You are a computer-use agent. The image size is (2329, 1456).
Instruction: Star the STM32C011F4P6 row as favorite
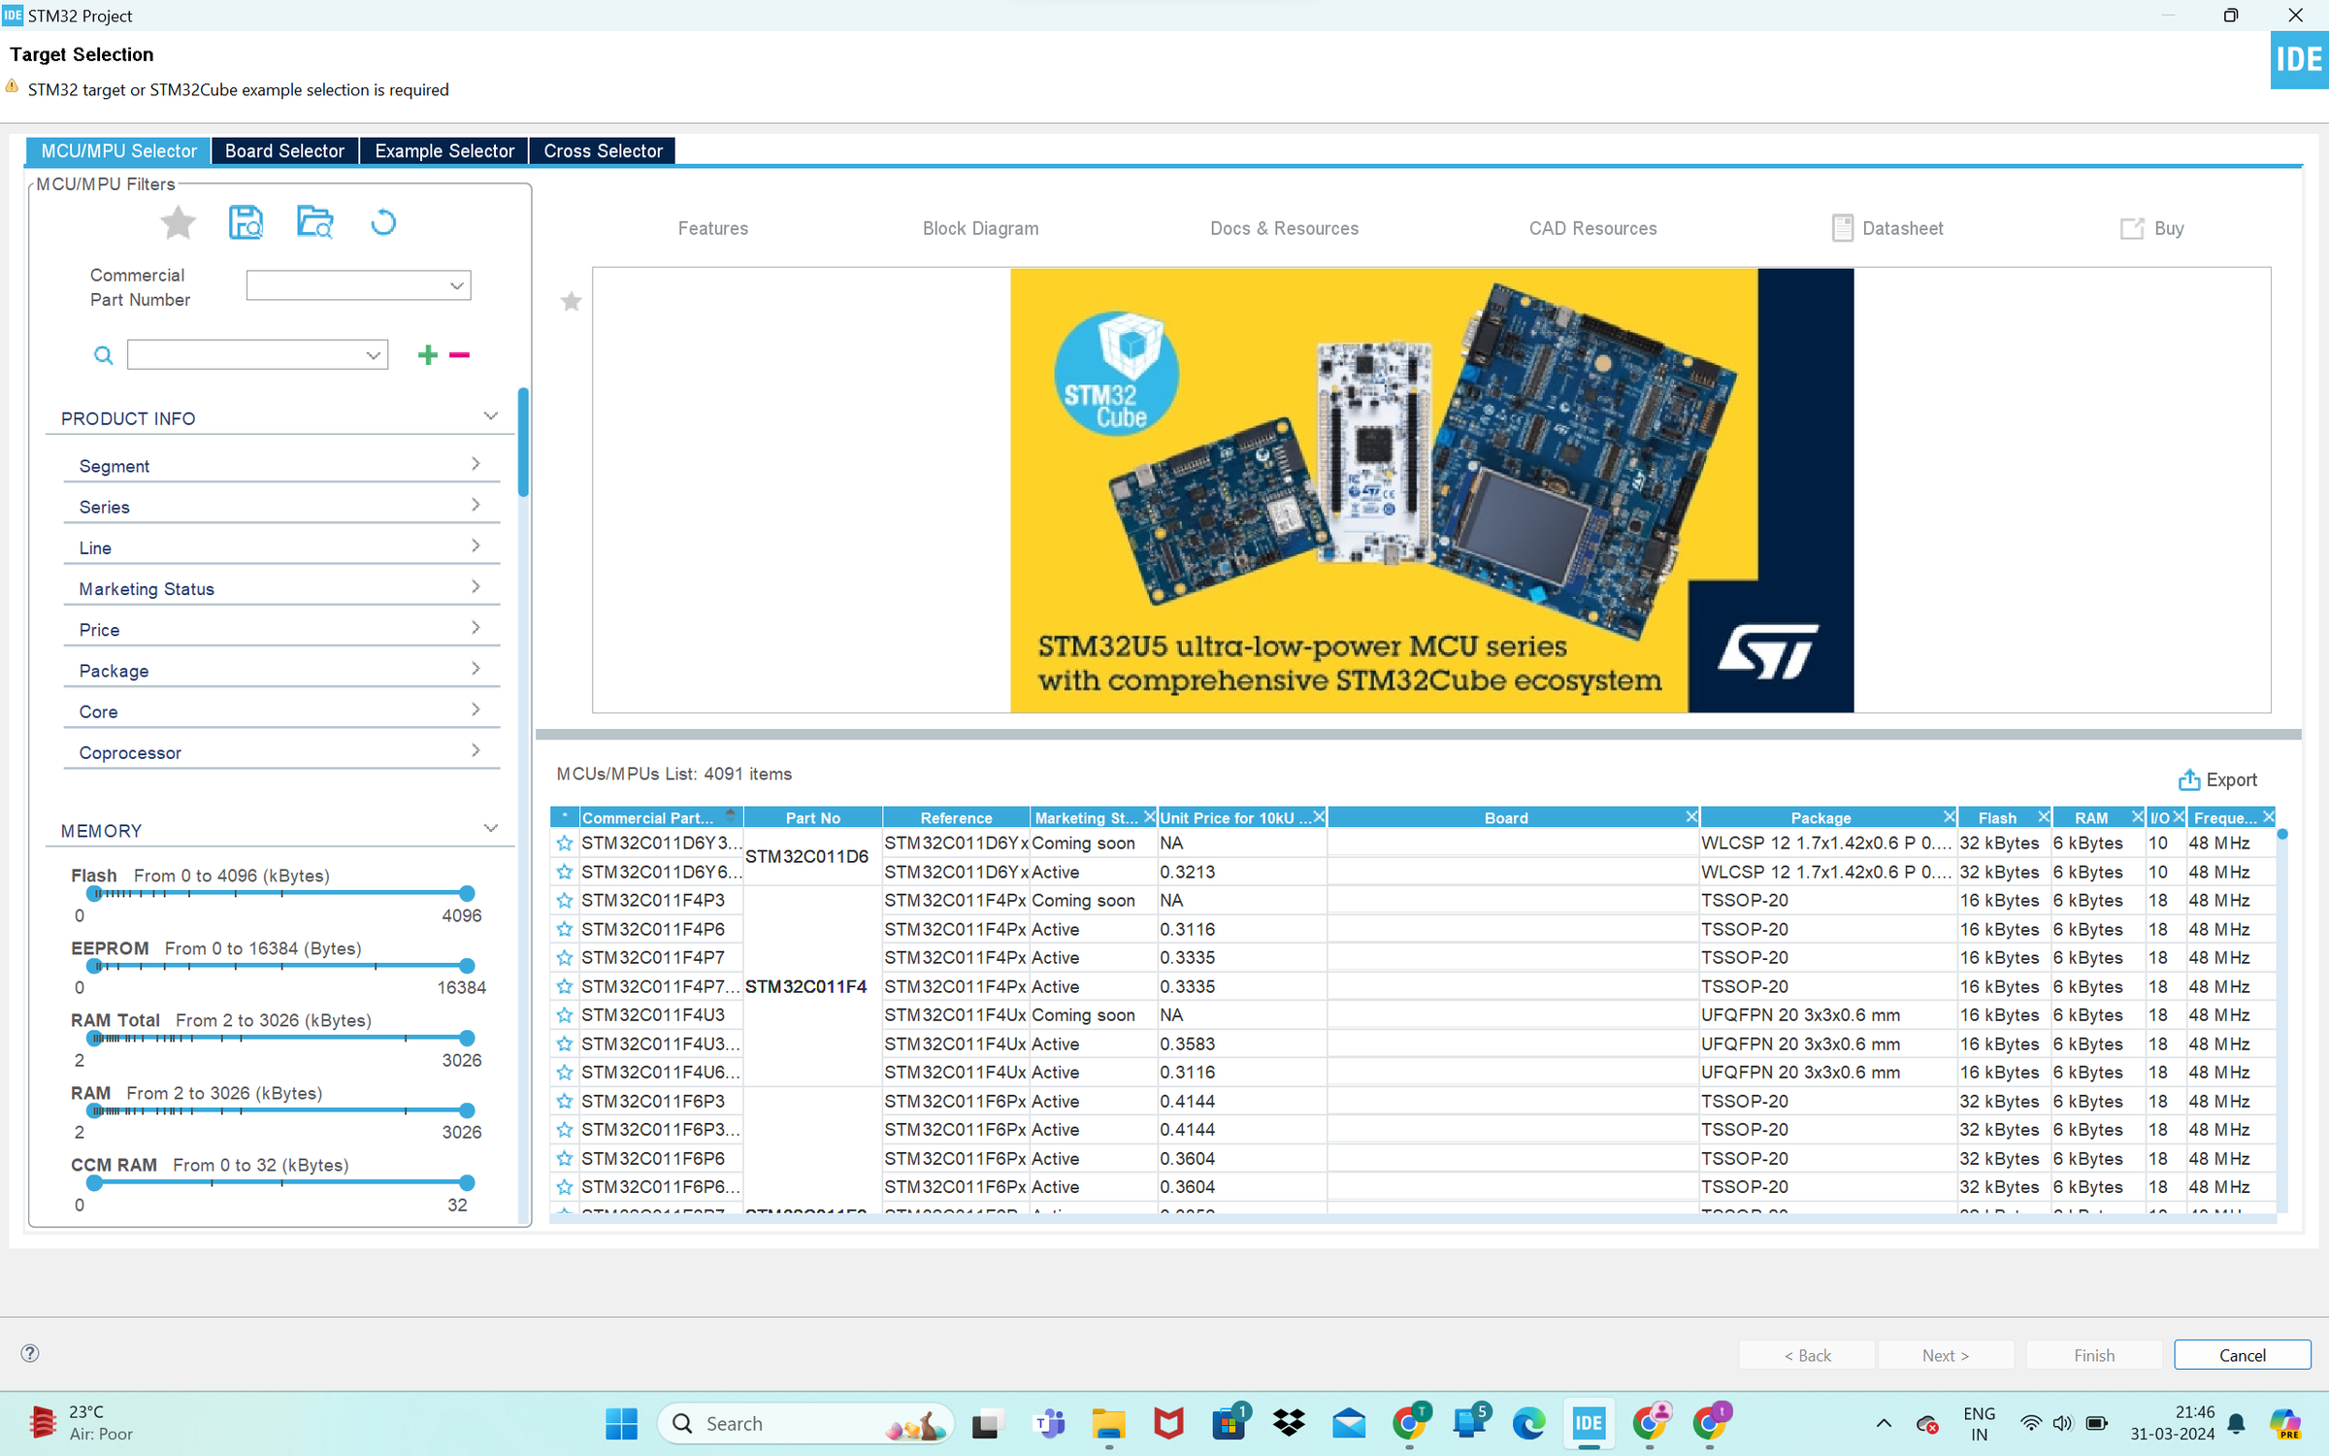(565, 929)
